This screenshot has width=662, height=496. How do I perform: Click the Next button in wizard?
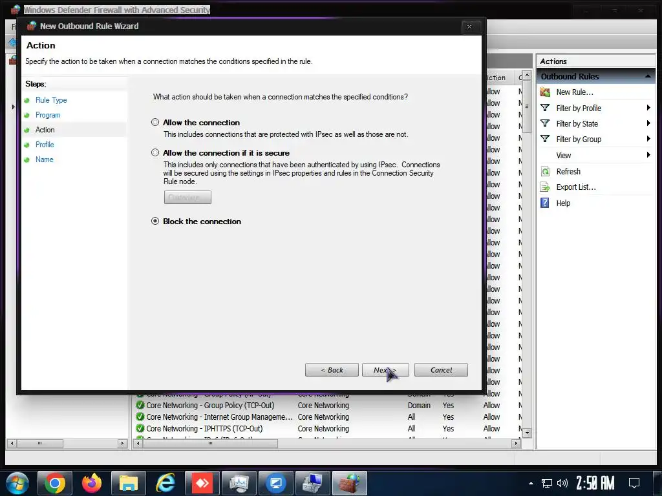click(x=385, y=370)
